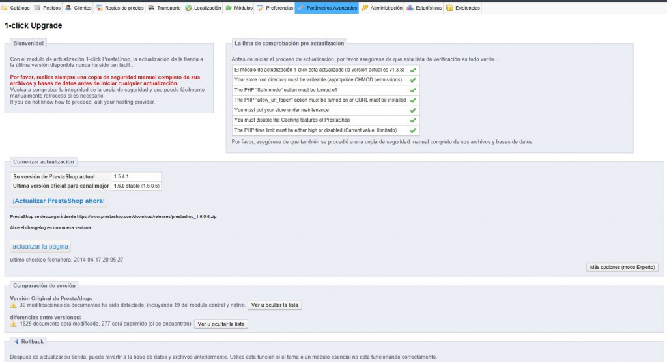Click the Parámetros Avanzados wrench icon
This screenshot has height=362, width=667.
[301, 8]
